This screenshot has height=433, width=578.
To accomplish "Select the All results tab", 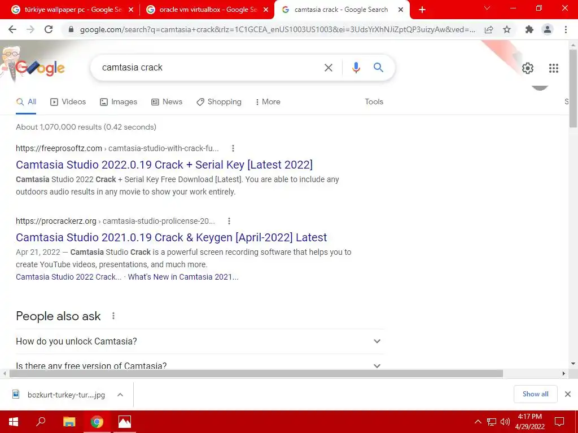I will pyautogui.click(x=26, y=102).
